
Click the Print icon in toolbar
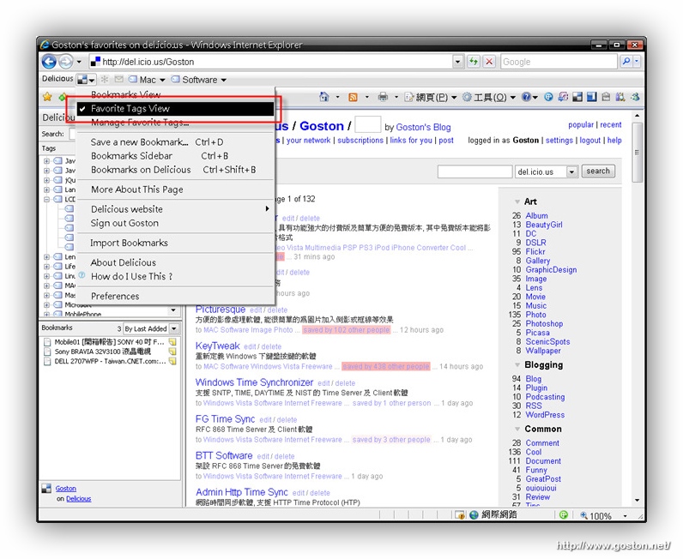point(384,97)
